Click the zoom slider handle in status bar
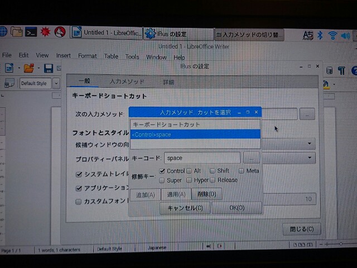357x268 pixels. pyautogui.click(x=341, y=244)
